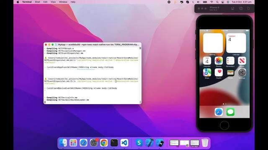
Task: Open the Wallet app in the simulator
Action: pyautogui.click(x=230, y=72)
